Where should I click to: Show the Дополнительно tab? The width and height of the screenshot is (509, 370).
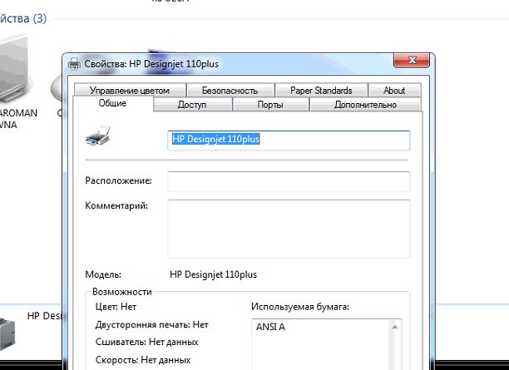pos(365,106)
